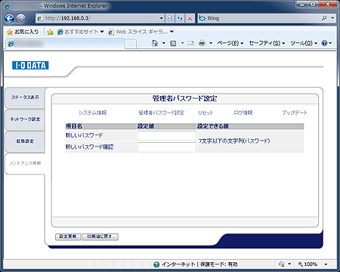Click the Read Mail icon

pyautogui.click(x=191, y=43)
